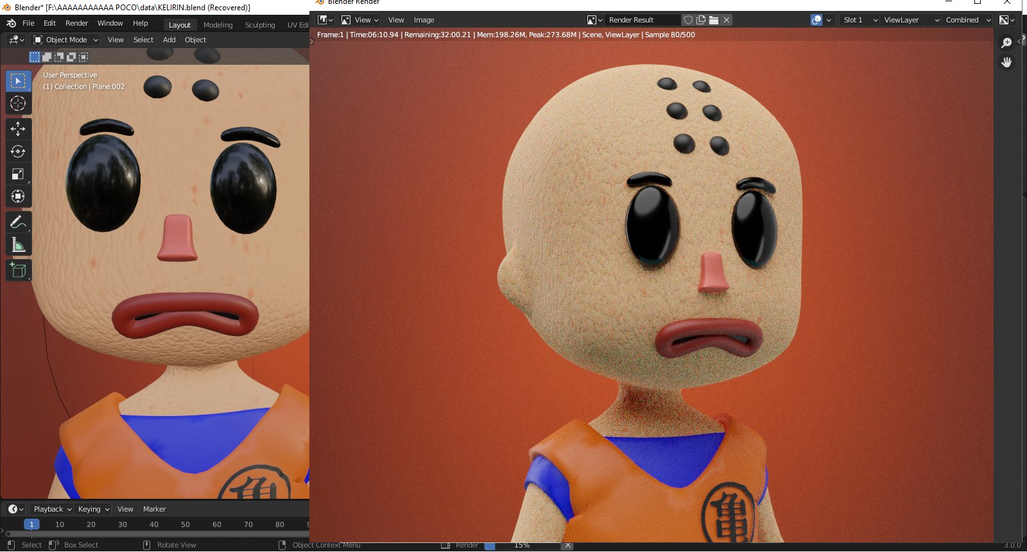Image resolution: width=1027 pixels, height=552 pixels.
Task: Choose the Rotate tool
Action: click(x=18, y=151)
